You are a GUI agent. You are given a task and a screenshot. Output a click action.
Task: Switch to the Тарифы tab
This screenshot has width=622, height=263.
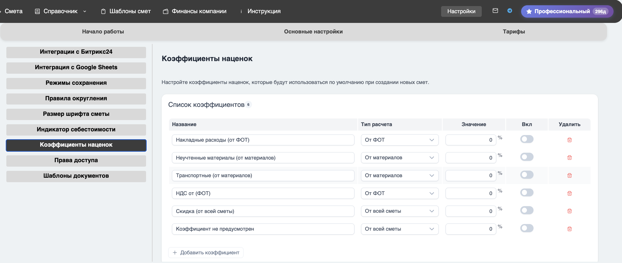coord(514,32)
